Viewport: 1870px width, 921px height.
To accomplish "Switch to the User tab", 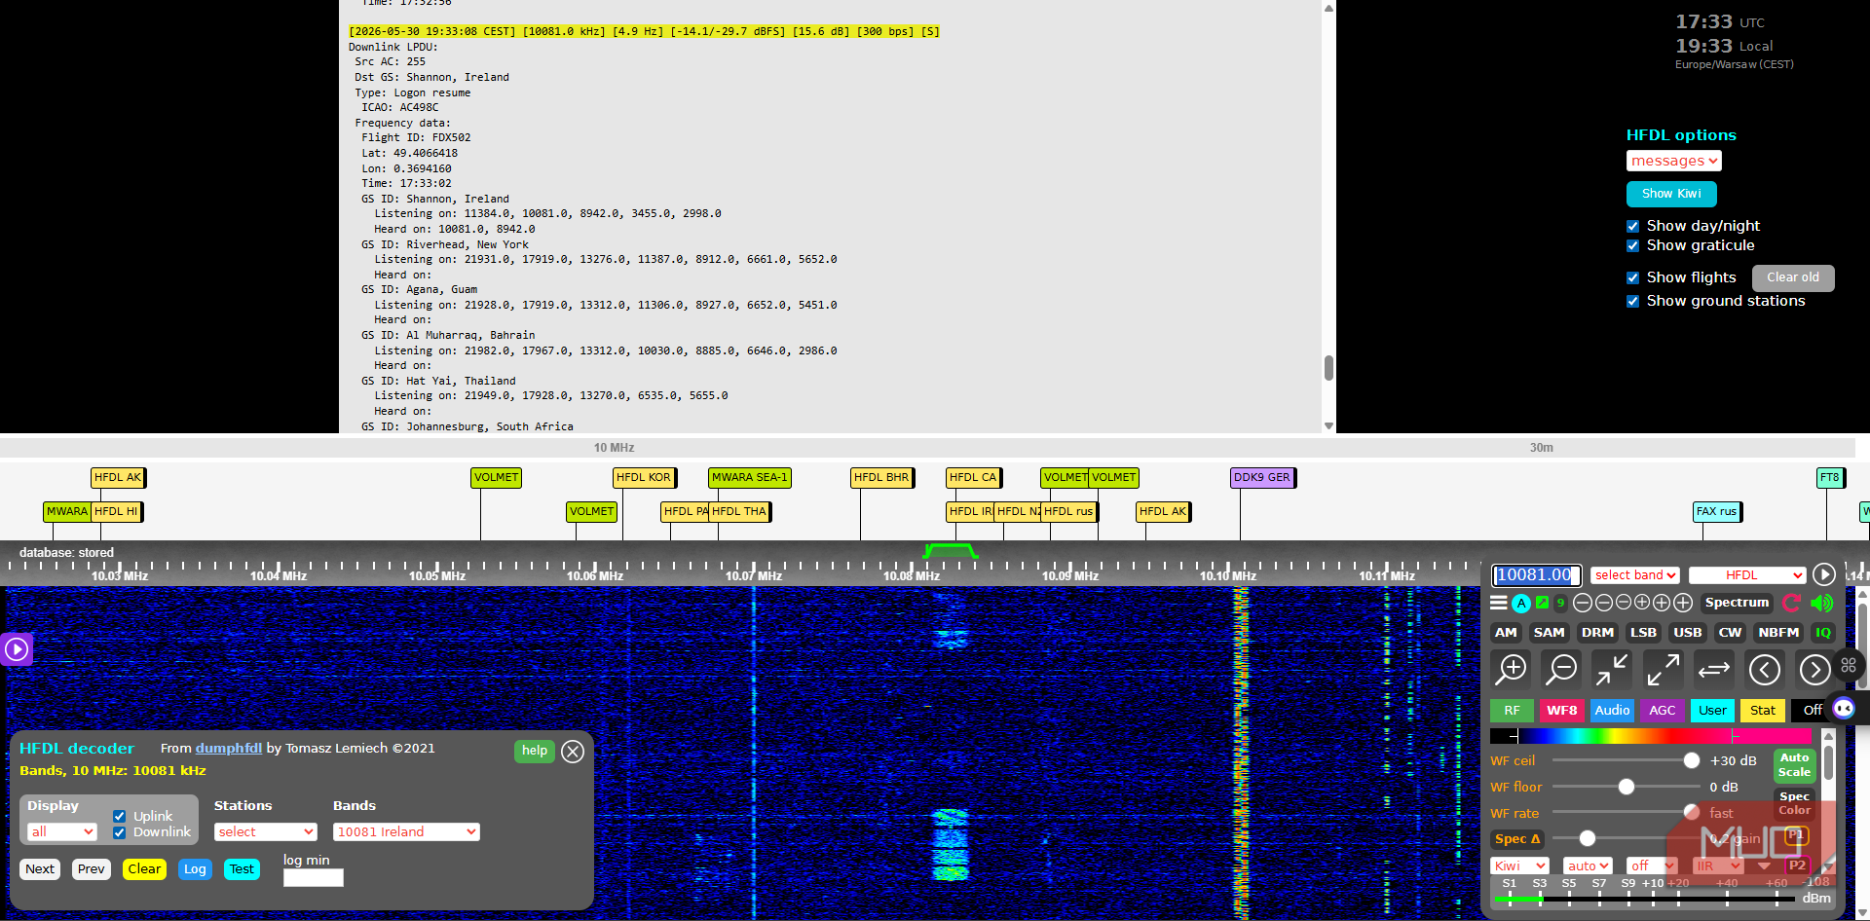I will 1712,711.
